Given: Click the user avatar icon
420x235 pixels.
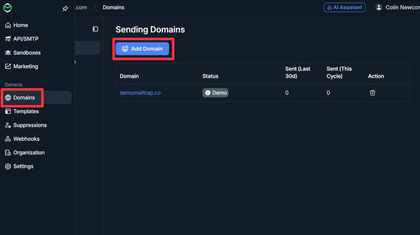Looking at the screenshot, I should tap(379, 7).
